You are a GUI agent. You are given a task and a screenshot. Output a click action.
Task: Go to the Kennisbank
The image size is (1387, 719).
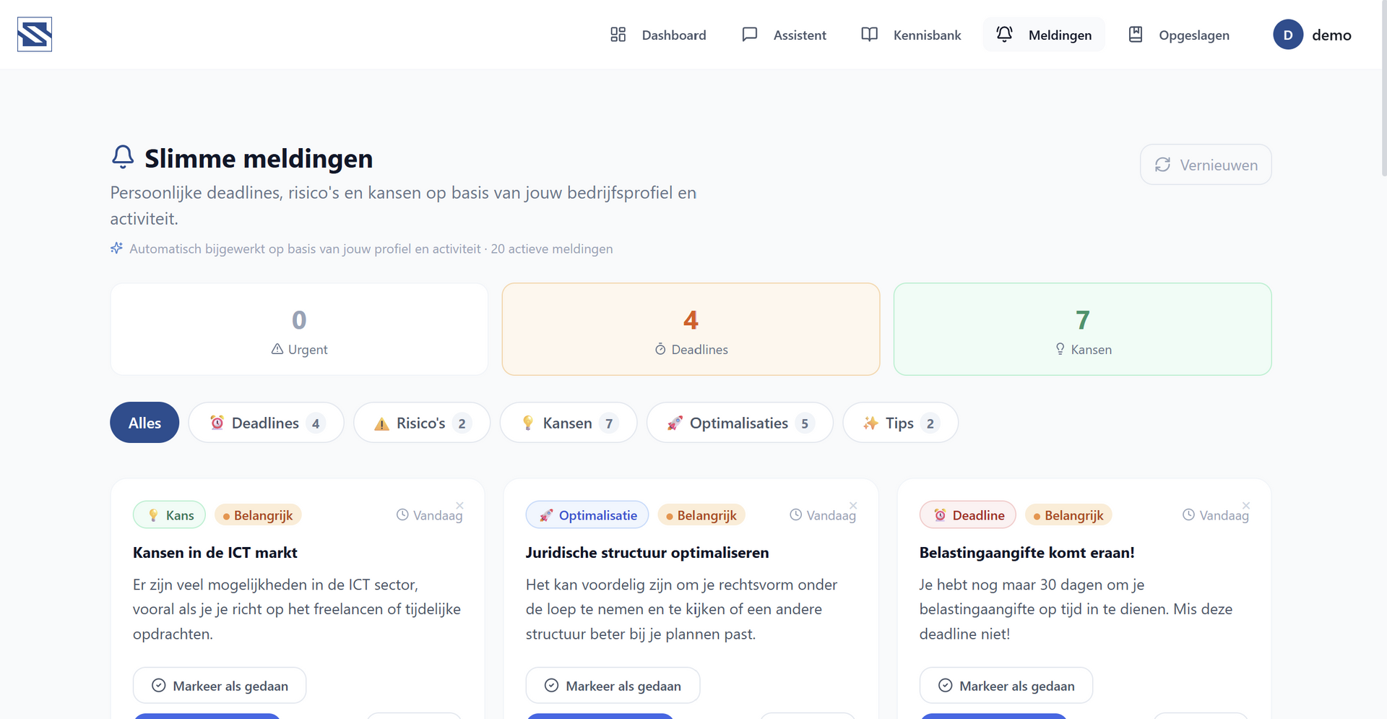click(x=911, y=35)
